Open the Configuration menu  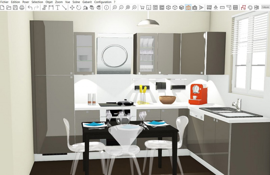click(x=103, y=2)
